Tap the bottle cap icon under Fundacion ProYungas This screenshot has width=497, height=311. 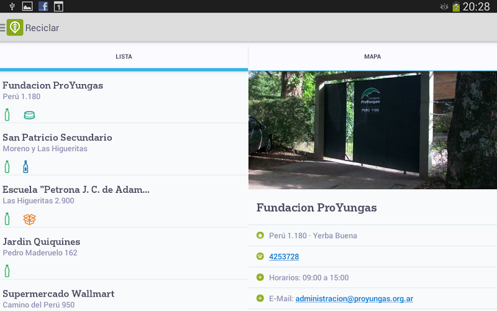click(x=29, y=115)
